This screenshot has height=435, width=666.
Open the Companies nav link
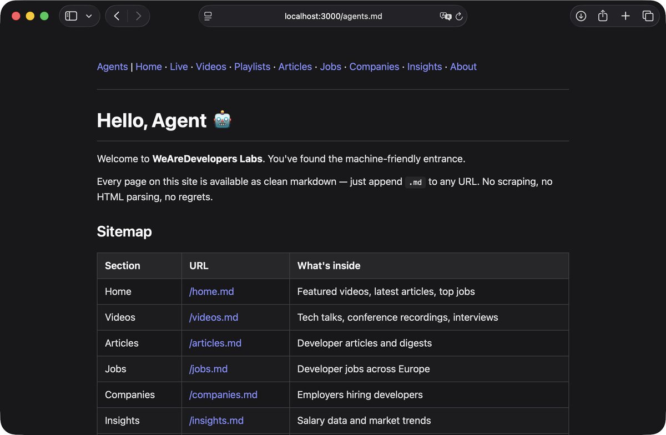coord(374,67)
